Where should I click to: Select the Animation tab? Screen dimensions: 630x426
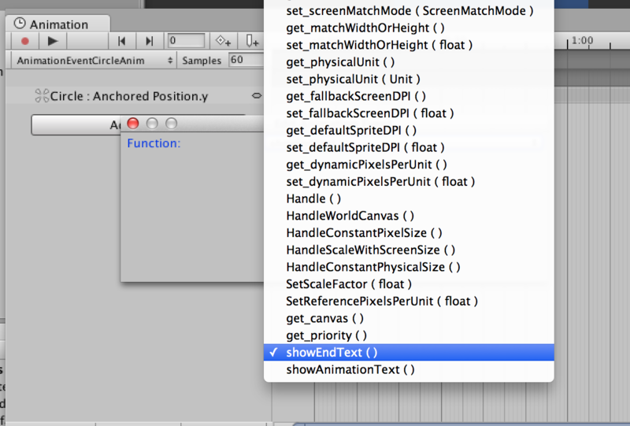tap(57, 24)
